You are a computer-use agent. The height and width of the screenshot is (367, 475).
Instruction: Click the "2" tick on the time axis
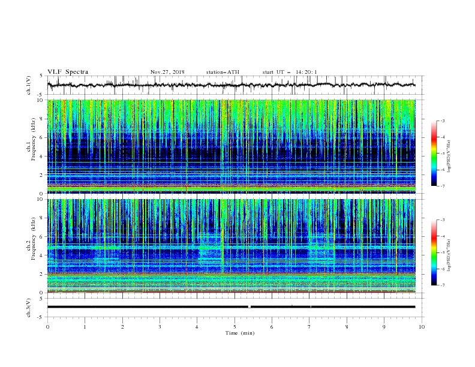122,327
